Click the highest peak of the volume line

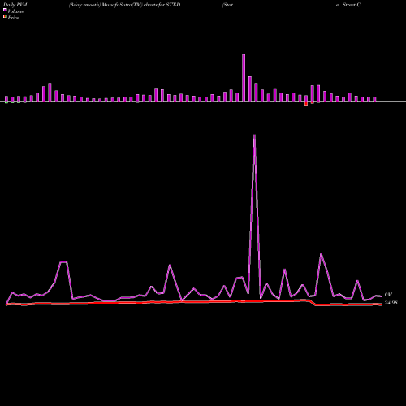point(254,136)
